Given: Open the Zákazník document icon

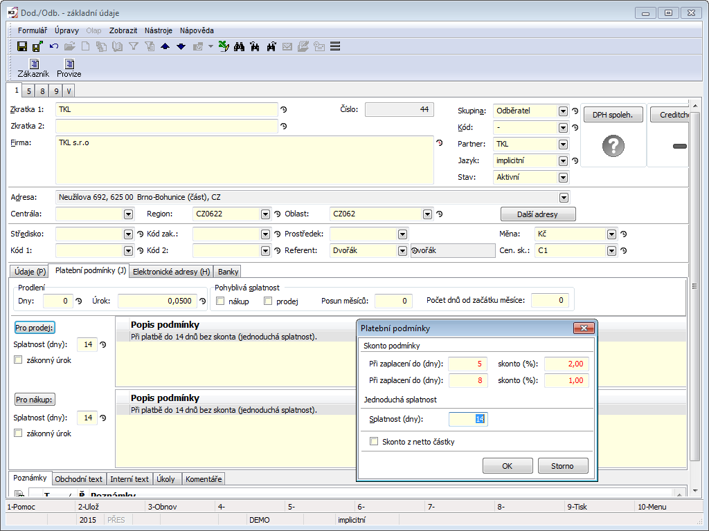Looking at the screenshot, I should [33, 64].
